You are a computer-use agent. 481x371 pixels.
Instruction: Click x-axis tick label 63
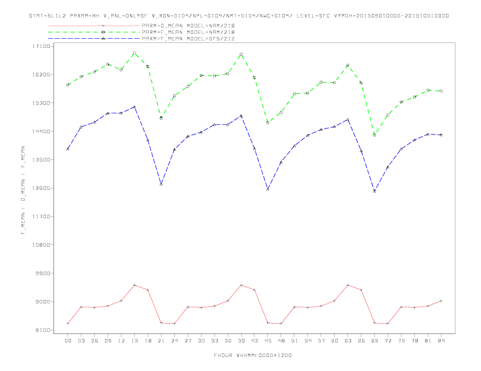pos(348,341)
